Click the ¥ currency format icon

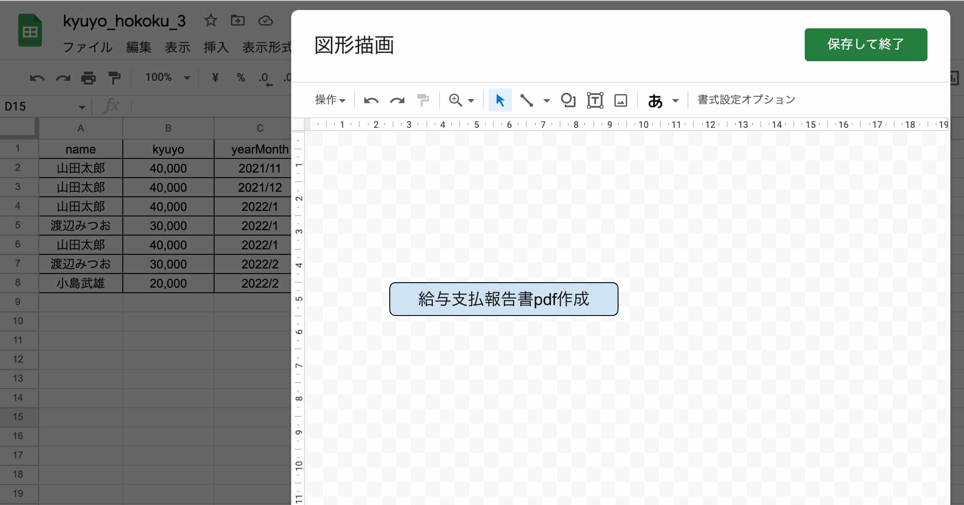point(215,78)
